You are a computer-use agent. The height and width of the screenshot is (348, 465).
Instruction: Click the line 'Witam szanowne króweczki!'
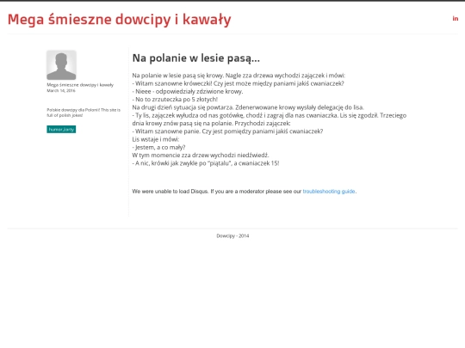[x=239, y=83]
